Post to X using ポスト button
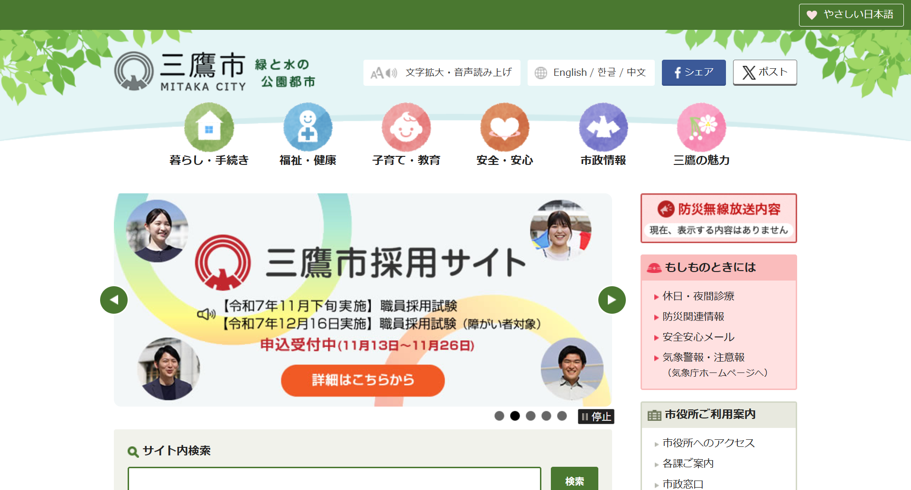 point(764,73)
